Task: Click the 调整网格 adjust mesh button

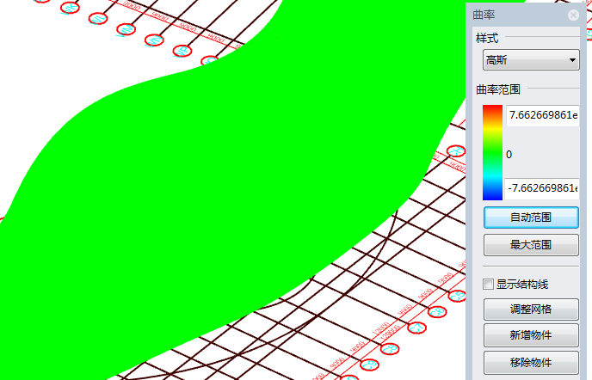Action: point(530,310)
